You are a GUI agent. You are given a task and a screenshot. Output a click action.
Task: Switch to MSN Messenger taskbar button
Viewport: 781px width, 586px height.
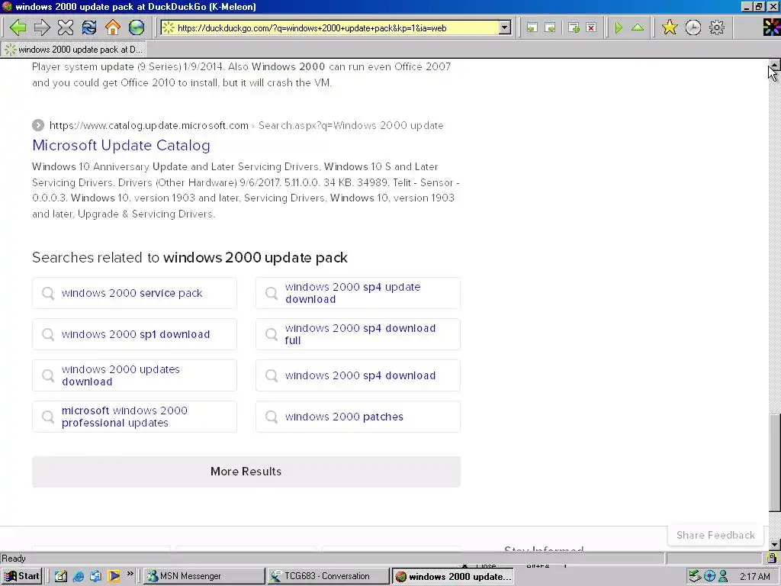204,576
